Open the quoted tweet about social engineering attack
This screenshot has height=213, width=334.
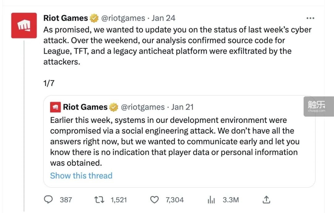(x=179, y=142)
